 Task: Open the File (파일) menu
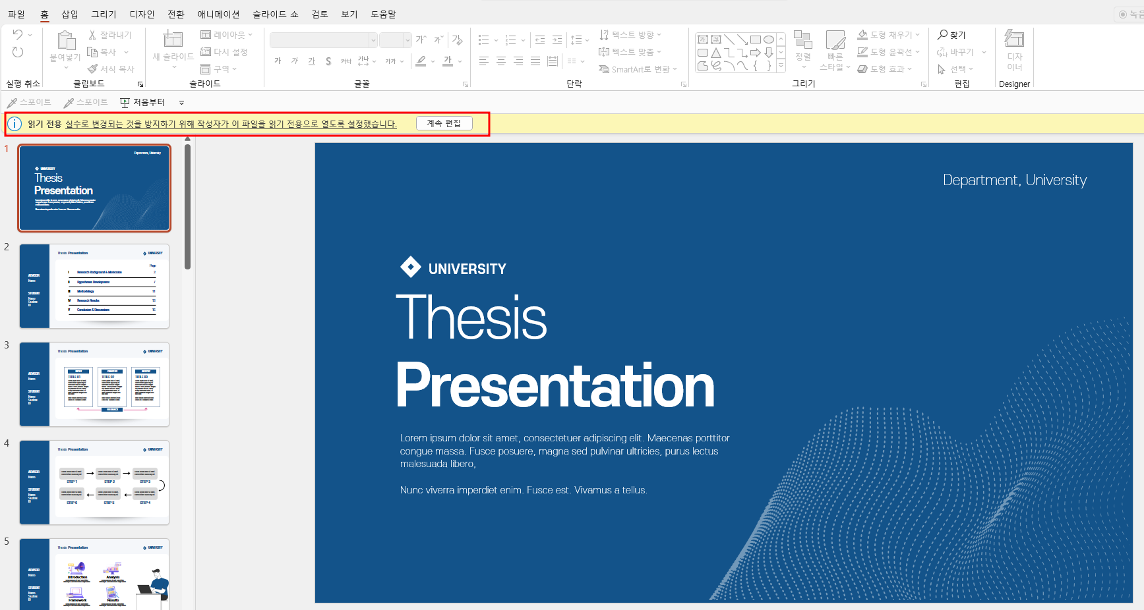tap(16, 14)
